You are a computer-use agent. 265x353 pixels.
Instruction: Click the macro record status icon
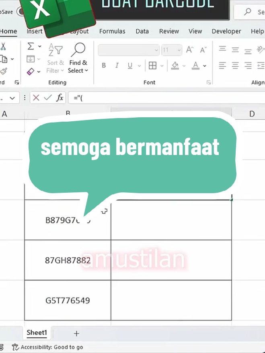(x=1, y=347)
